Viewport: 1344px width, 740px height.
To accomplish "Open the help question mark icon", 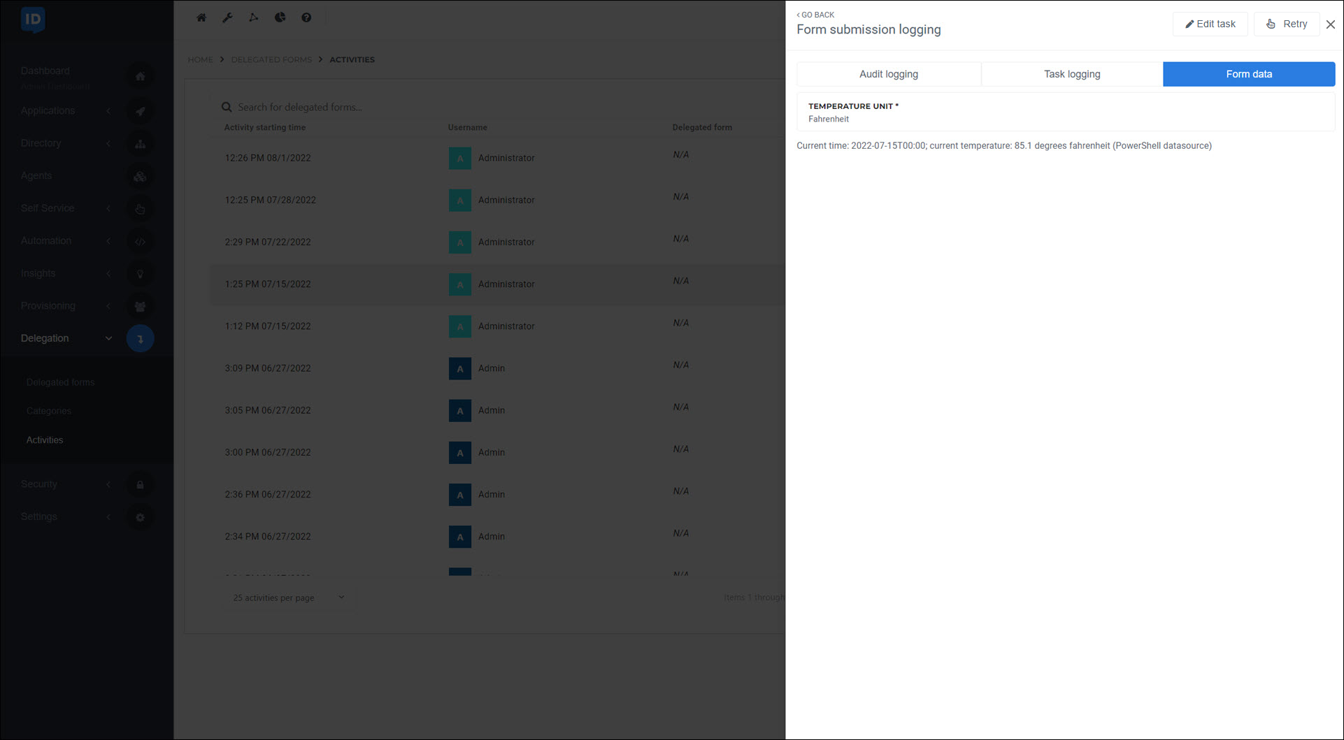I will coord(306,17).
